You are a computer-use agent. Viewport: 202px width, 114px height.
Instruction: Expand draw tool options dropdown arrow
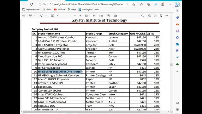point(46,16)
